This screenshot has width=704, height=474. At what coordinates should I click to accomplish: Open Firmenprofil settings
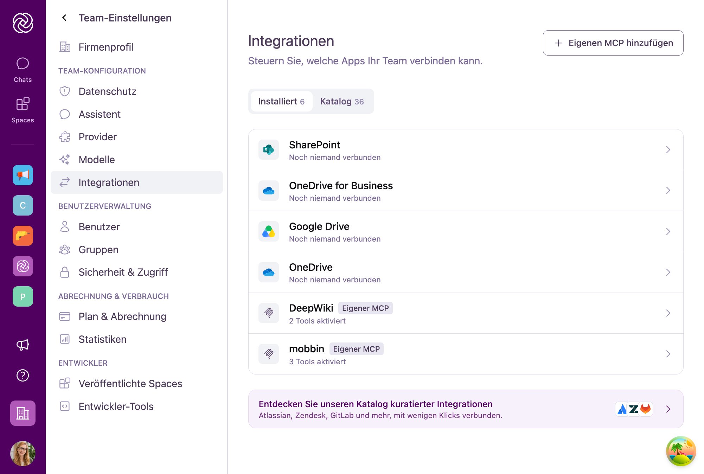[137, 47]
